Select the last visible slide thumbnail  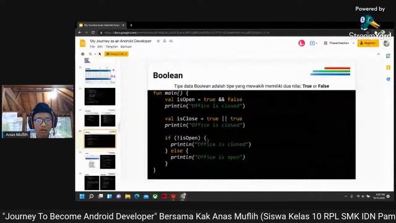[x=100, y=181]
